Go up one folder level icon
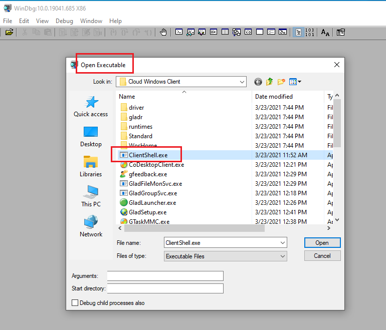The image size is (386, 330). pyautogui.click(x=270, y=82)
